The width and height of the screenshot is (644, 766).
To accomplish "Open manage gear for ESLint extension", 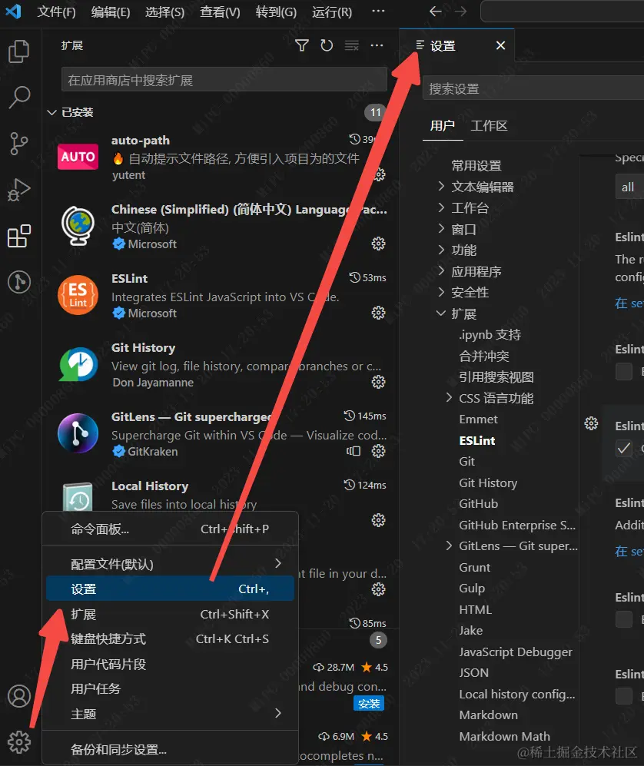I will [x=378, y=313].
